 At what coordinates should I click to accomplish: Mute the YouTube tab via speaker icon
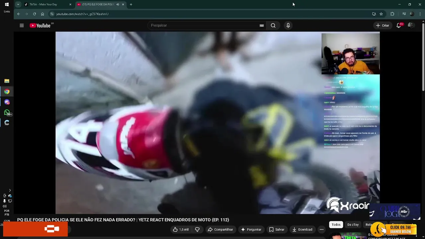118,4
